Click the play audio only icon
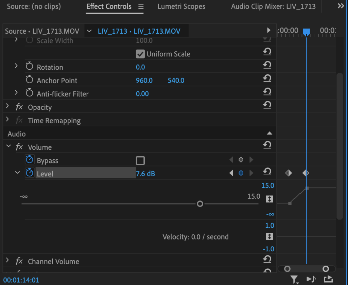 pyautogui.click(x=311, y=279)
